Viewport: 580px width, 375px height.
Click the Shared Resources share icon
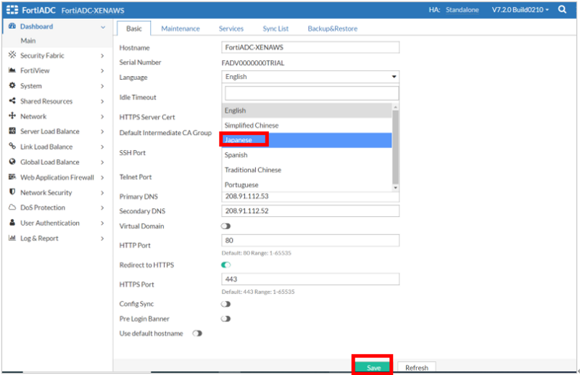[x=12, y=101]
